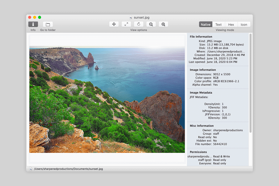This screenshot has height=186, width=279.
Task: Click the 'Kind: JPEG image' row
Action: coord(210,41)
